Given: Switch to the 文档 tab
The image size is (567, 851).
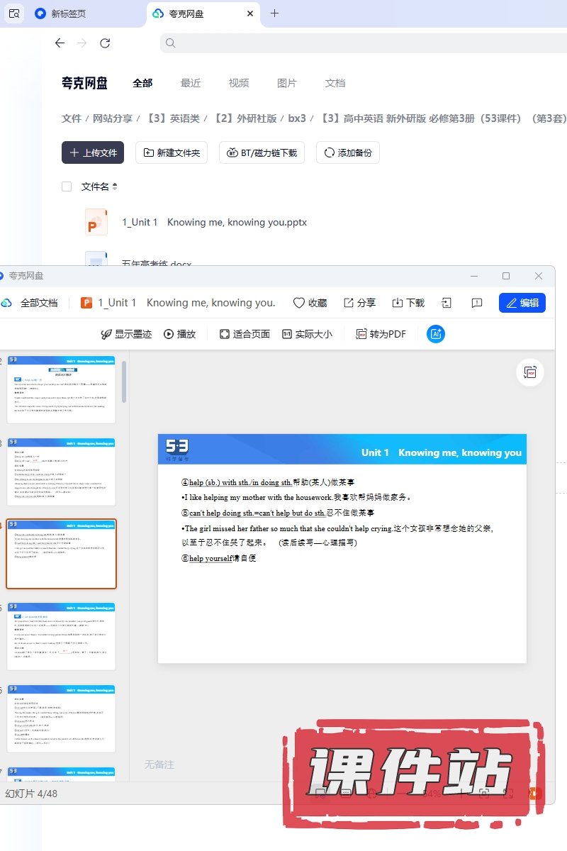Looking at the screenshot, I should tap(335, 83).
